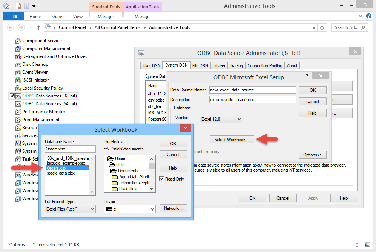Image resolution: width=376 pixels, height=252 pixels.
Task: Uncheck the ODBC Data Sources (32-bit) item checkbox
Action: click(12, 96)
